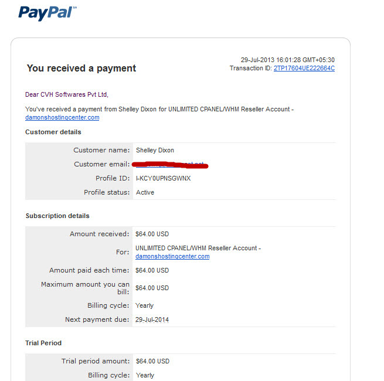The image size is (384, 381).
Task: Click the Customer details section heading
Action: pyautogui.click(x=53, y=132)
